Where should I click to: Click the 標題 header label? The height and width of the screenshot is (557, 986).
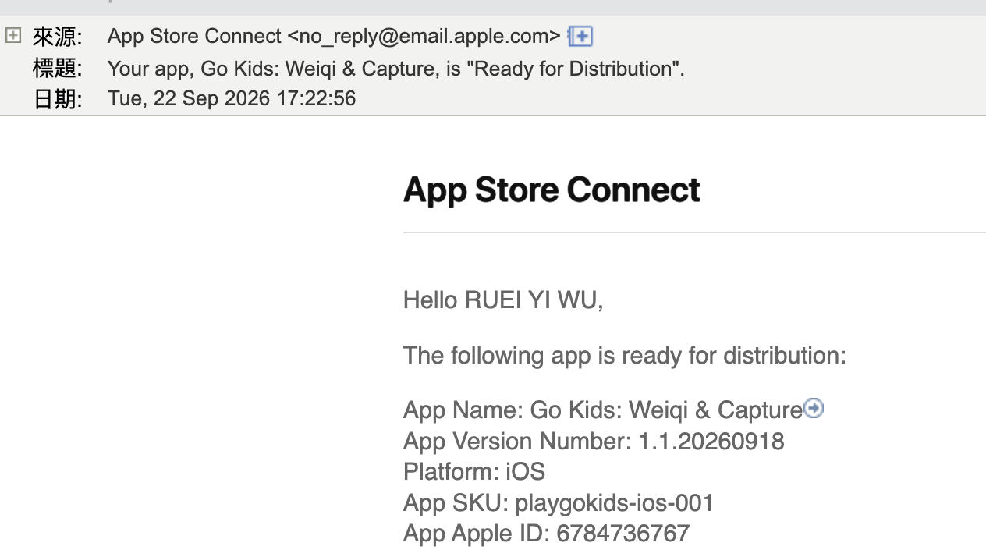click(x=57, y=69)
